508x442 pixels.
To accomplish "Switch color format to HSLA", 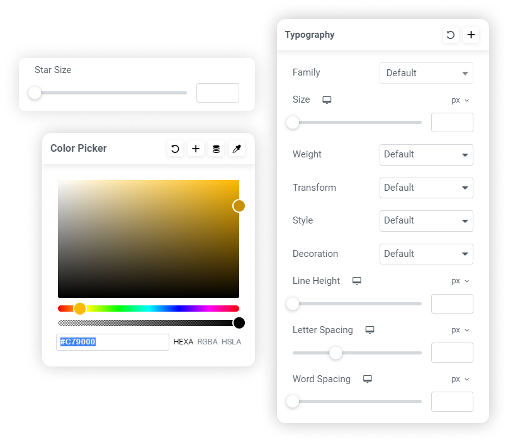I will (231, 342).
